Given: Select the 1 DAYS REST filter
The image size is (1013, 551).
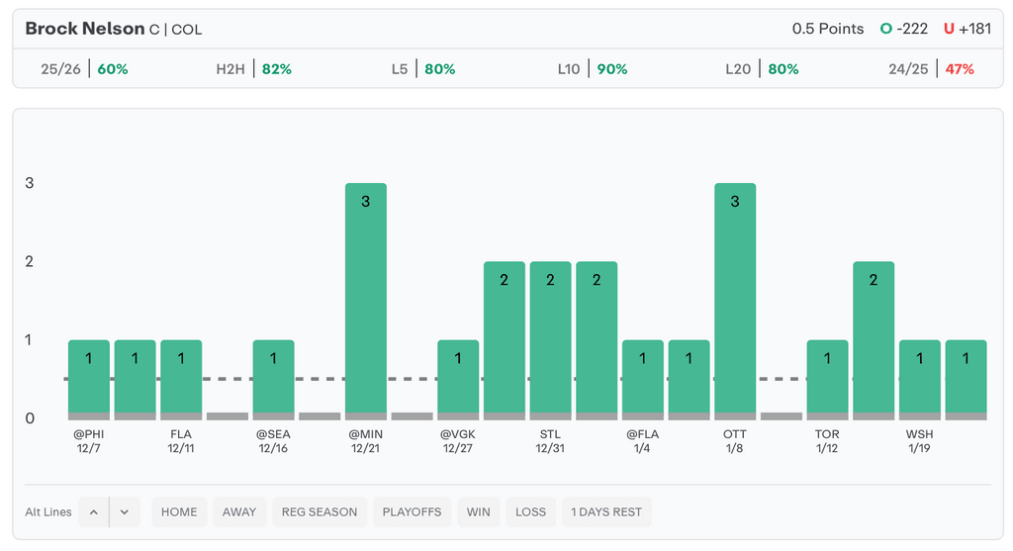Looking at the screenshot, I should click(606, 511).
